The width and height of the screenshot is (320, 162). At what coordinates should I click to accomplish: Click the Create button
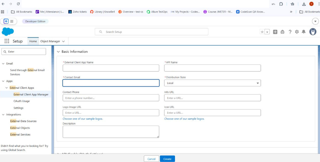coord(167,159)
